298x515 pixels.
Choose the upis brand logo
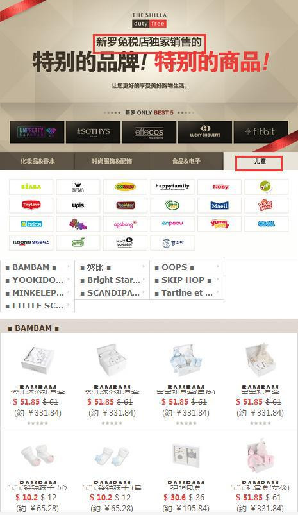78,205
